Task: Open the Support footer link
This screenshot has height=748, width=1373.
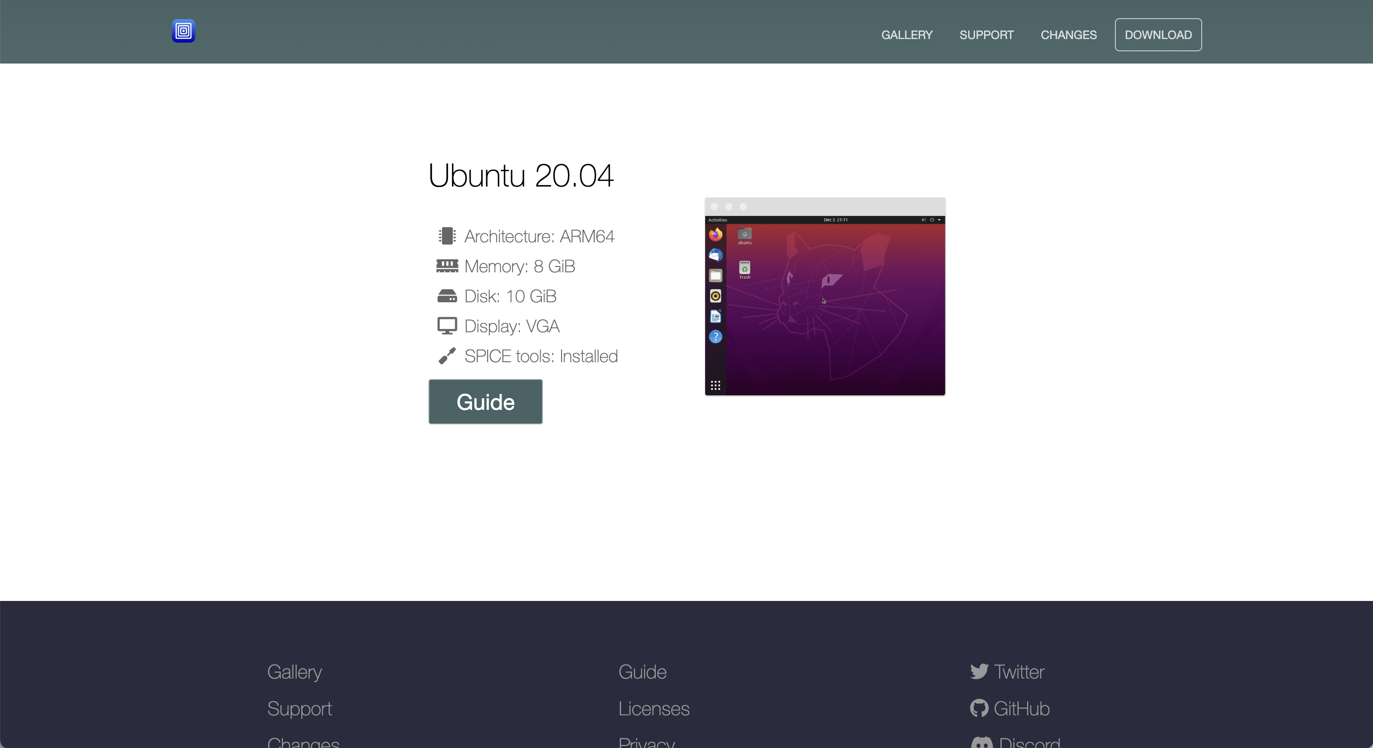Action: [x=299, y=709]
